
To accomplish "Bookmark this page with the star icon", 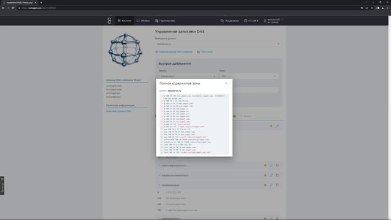I will point(372,8).
